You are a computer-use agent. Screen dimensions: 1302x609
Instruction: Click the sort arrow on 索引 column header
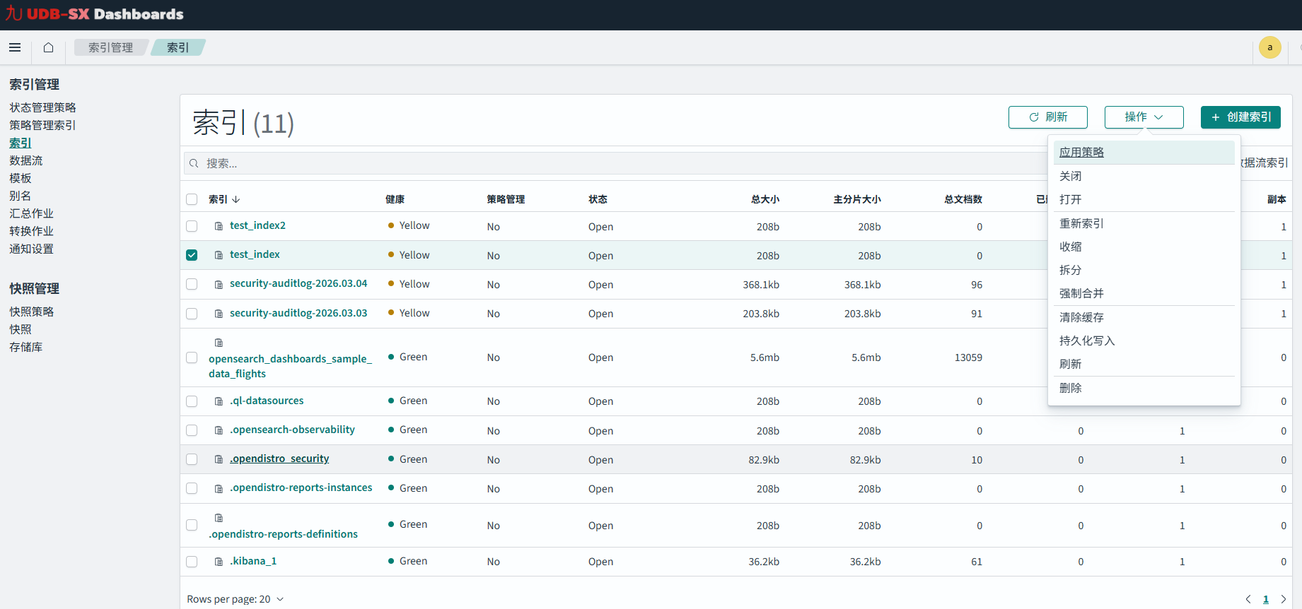[x=236, y=200]
